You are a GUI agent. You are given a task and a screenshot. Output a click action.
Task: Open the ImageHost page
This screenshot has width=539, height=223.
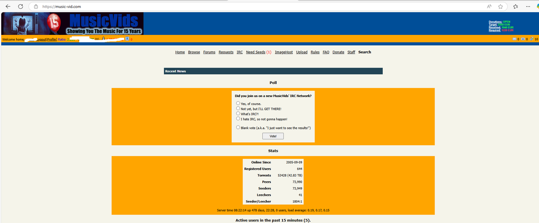[x=284, y=52]
